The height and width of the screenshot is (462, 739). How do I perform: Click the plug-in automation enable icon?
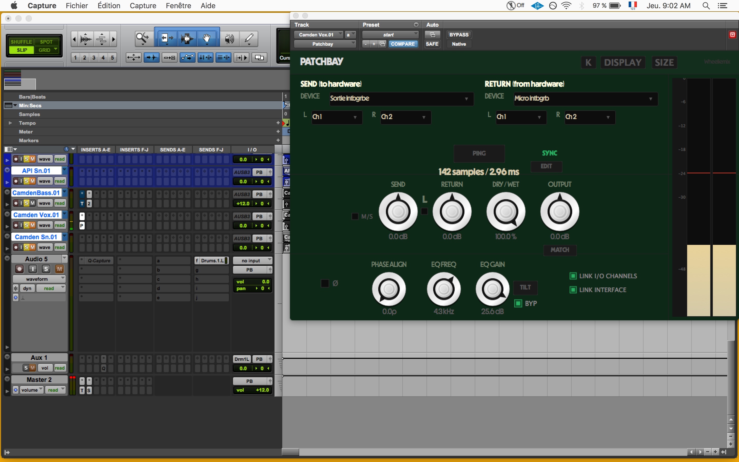coord(432,35)
